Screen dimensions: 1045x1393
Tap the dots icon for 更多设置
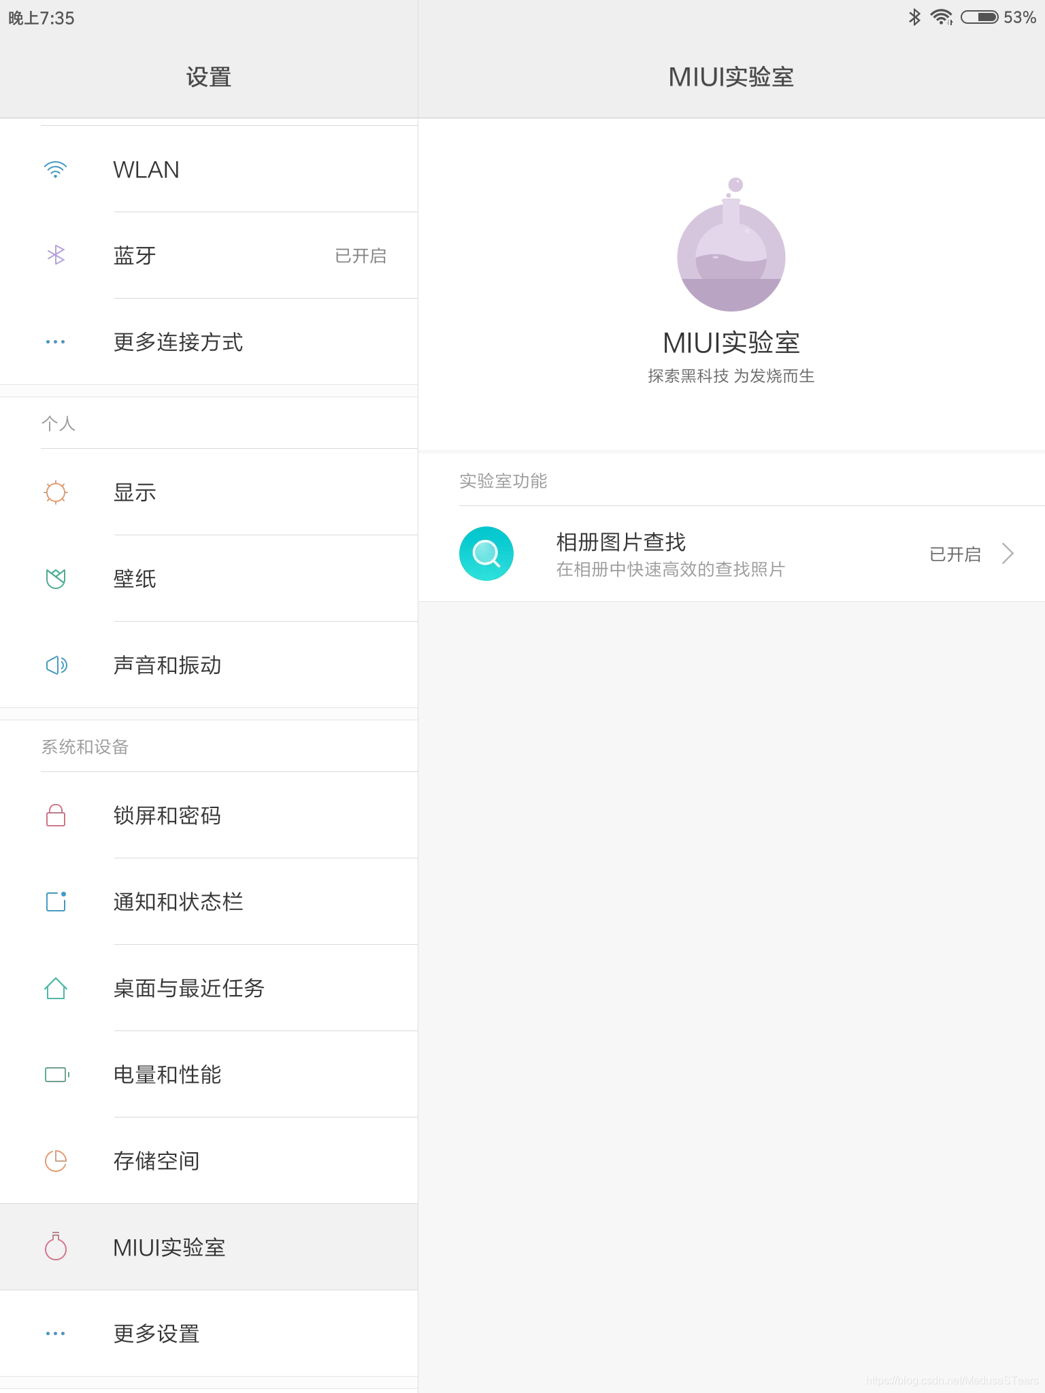[55, 1333]
